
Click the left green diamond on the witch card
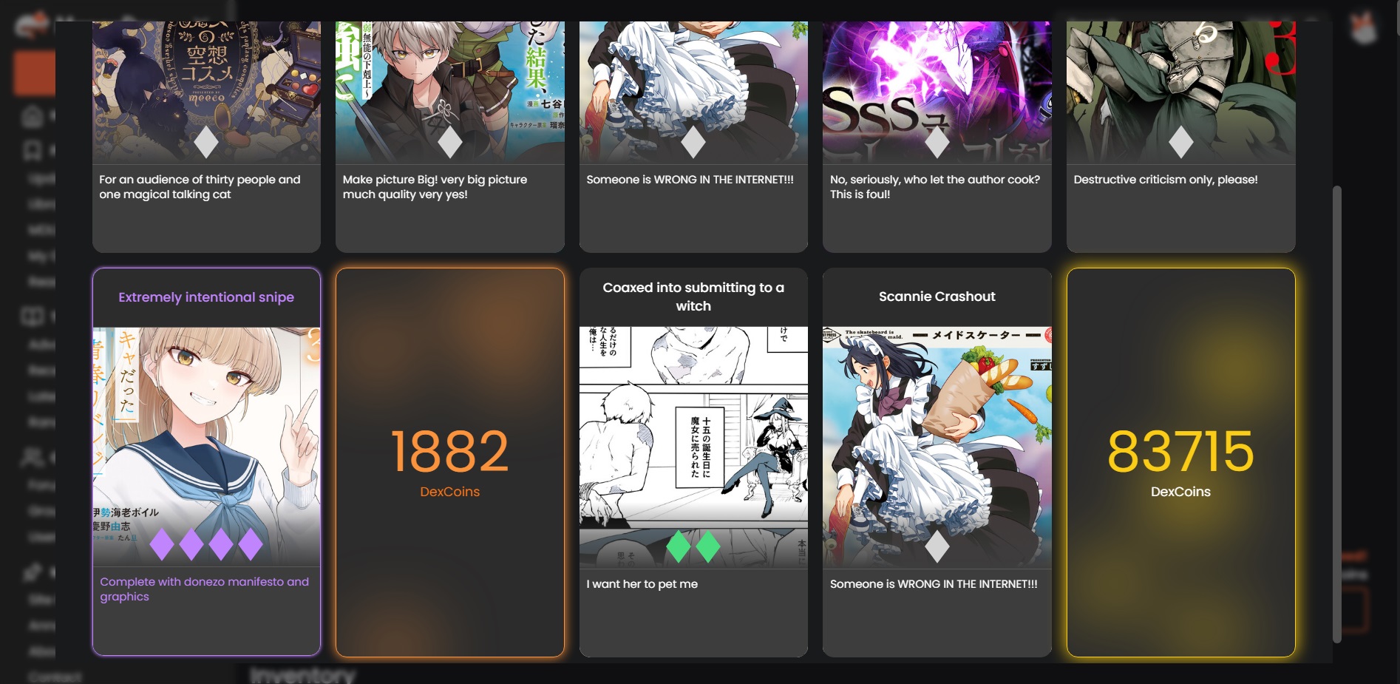coord(679,546)
